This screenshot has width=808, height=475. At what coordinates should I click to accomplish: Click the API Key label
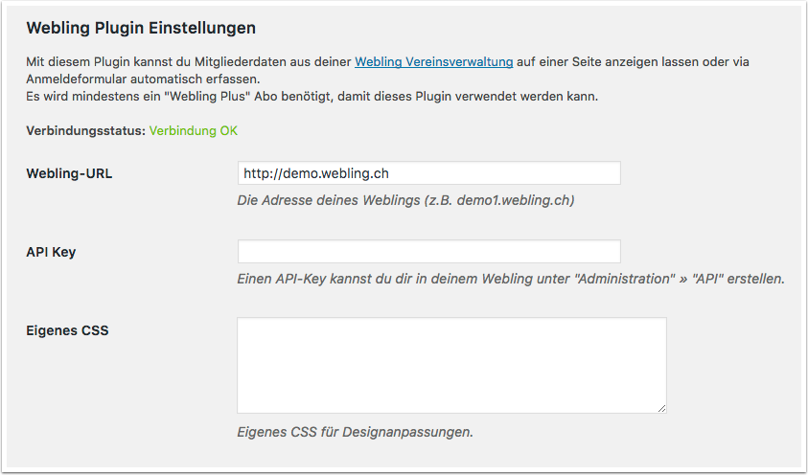pyautogui.click(x=51, y=252)
